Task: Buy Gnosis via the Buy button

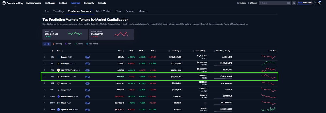Action: [x=87, y=57]
